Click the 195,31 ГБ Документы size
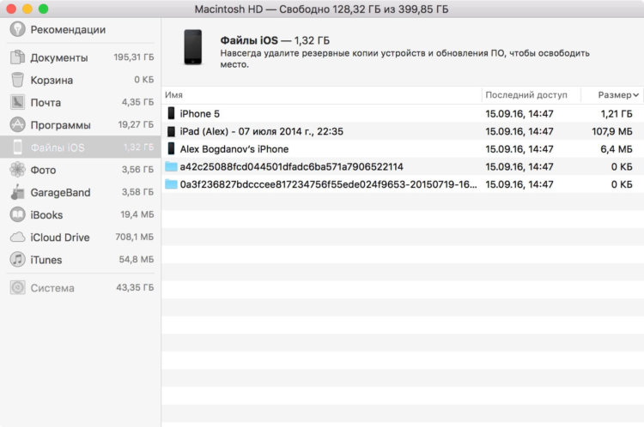The width and height of the screenshot is (644, 427). [x=134, y=57]
